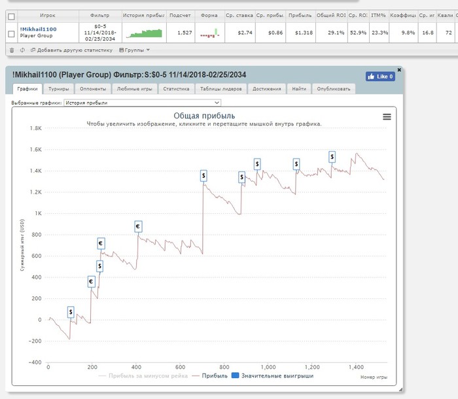This screenshot has width=458, height=399.
Task: Toggle the 'Значительные выигрыши' legend item
Action: pos(273,375)
